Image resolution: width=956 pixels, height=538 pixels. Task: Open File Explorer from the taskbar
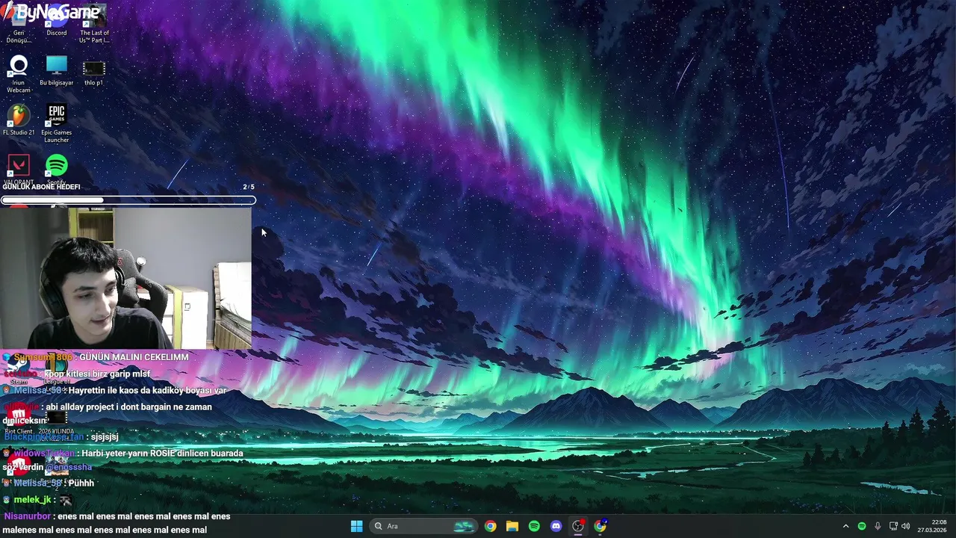(512, 526)
